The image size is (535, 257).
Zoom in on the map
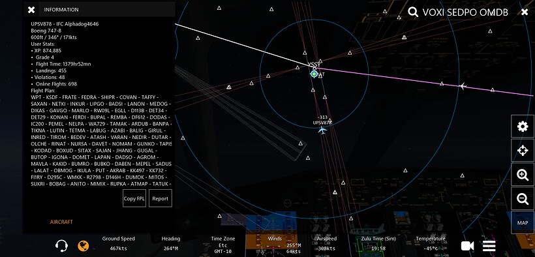point(523,174)
